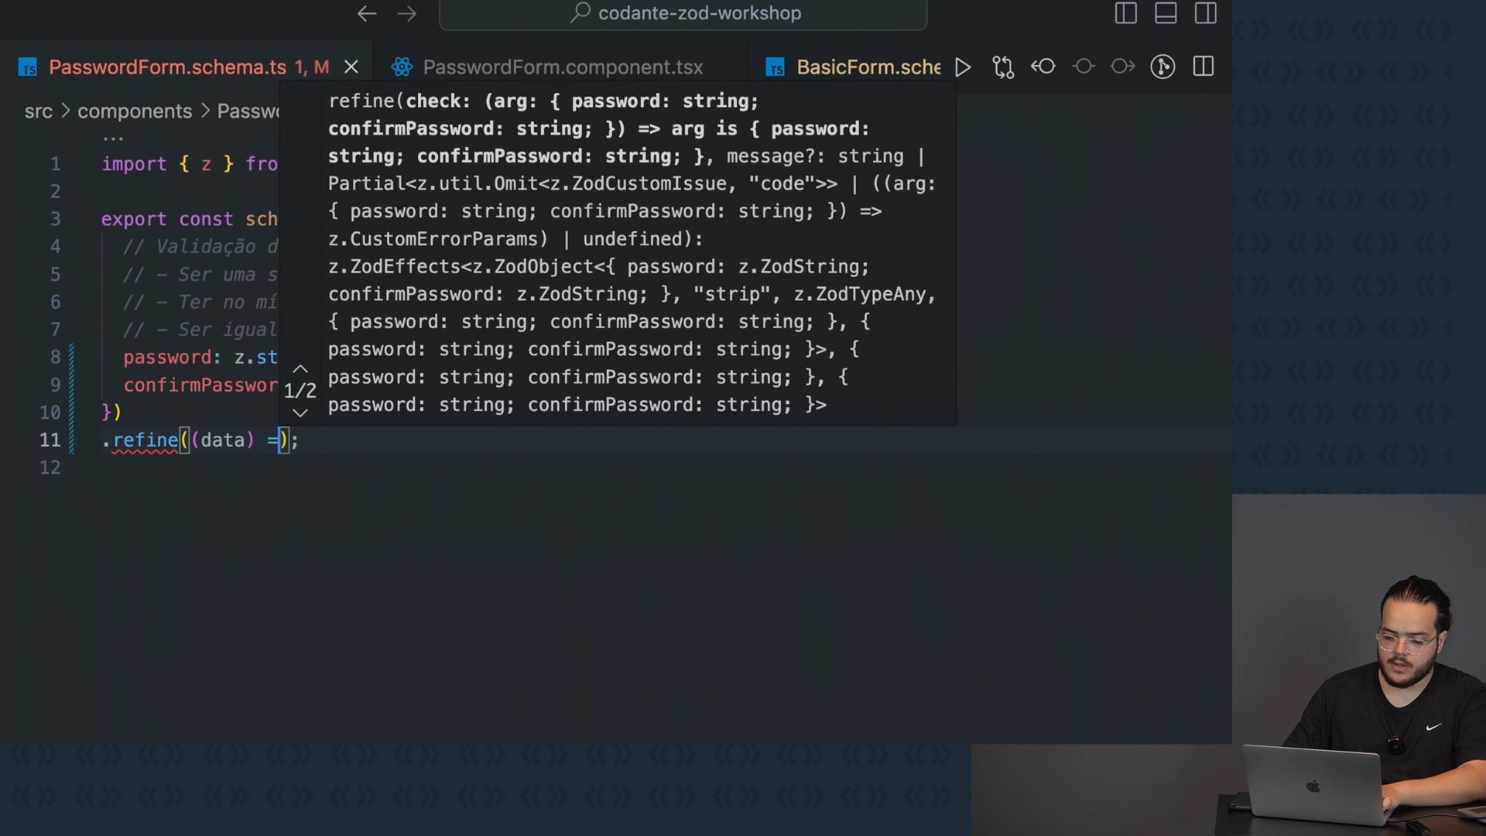Toggle the secondary sidebar layout icon
Screen dimensions: 1486x836
(x=1206, y=13)
